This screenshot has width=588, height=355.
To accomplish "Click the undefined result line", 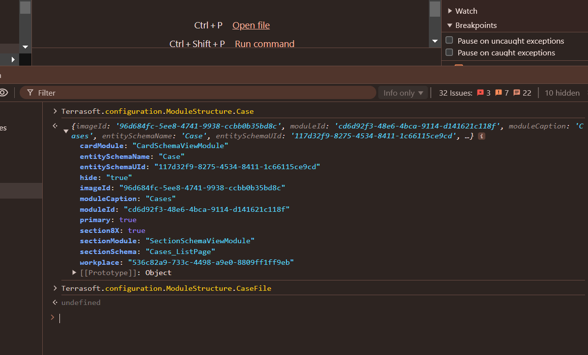I will pyautogui.click(x=81, y=302).
